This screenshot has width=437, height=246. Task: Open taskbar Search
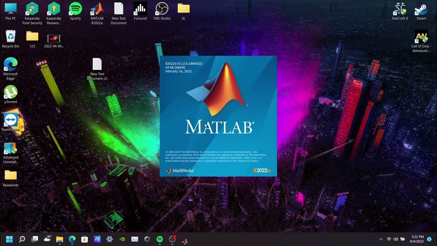coord(22,239)
